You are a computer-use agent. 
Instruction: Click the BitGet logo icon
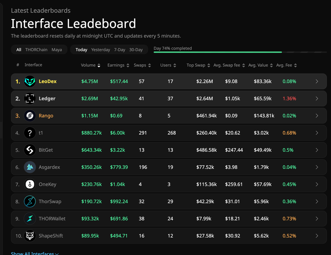tap(30, 150)
